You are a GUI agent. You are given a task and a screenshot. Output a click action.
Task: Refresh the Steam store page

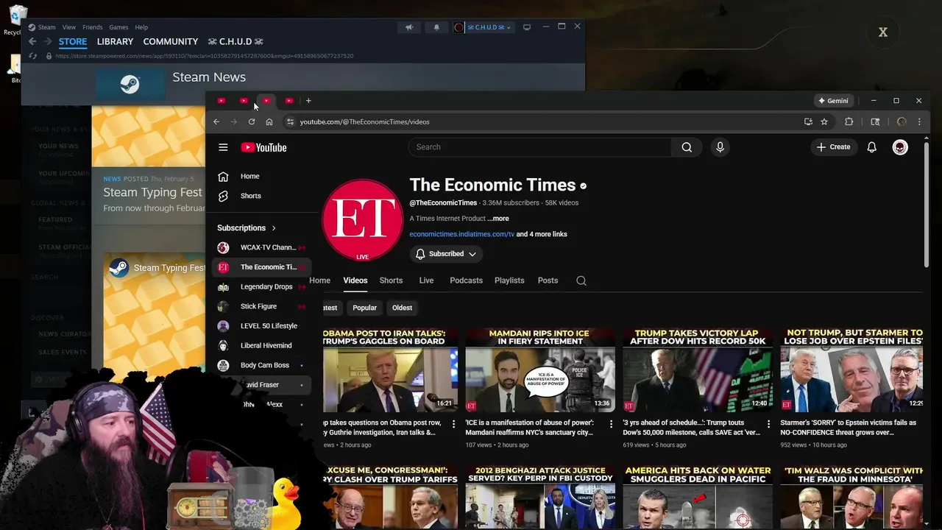[x=33, y=56]
